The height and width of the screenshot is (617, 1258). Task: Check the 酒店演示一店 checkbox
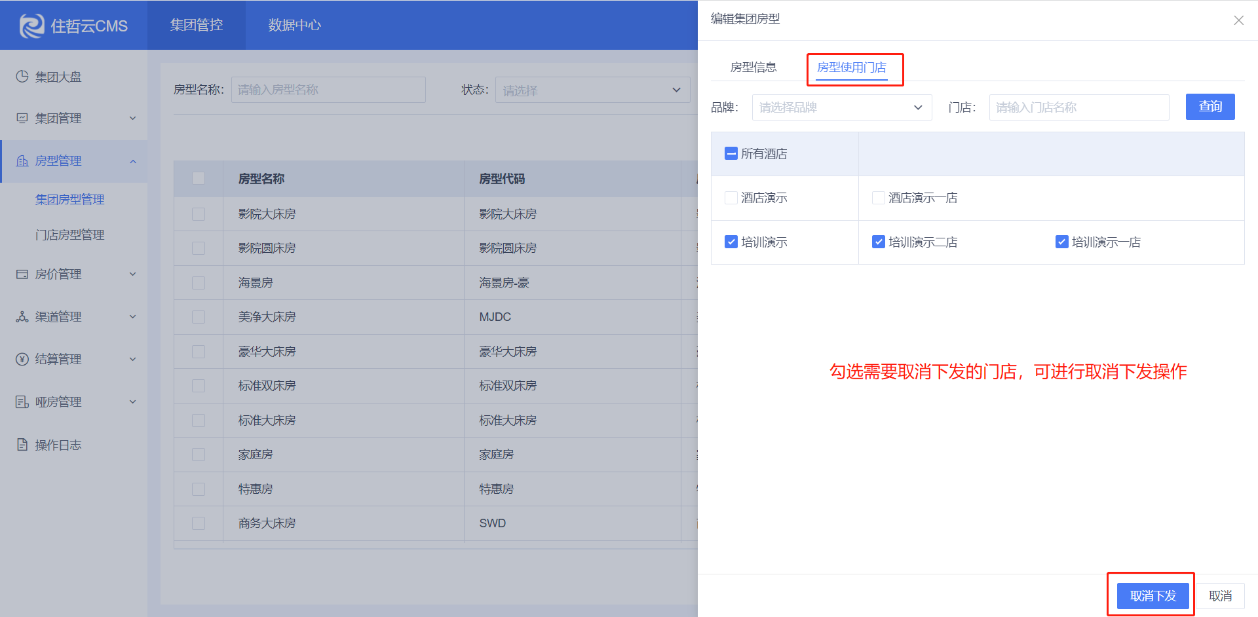[879, 198]
